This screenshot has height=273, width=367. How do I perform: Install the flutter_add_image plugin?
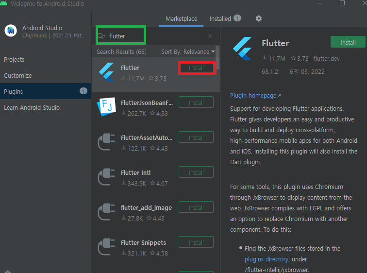click(196, 207)
